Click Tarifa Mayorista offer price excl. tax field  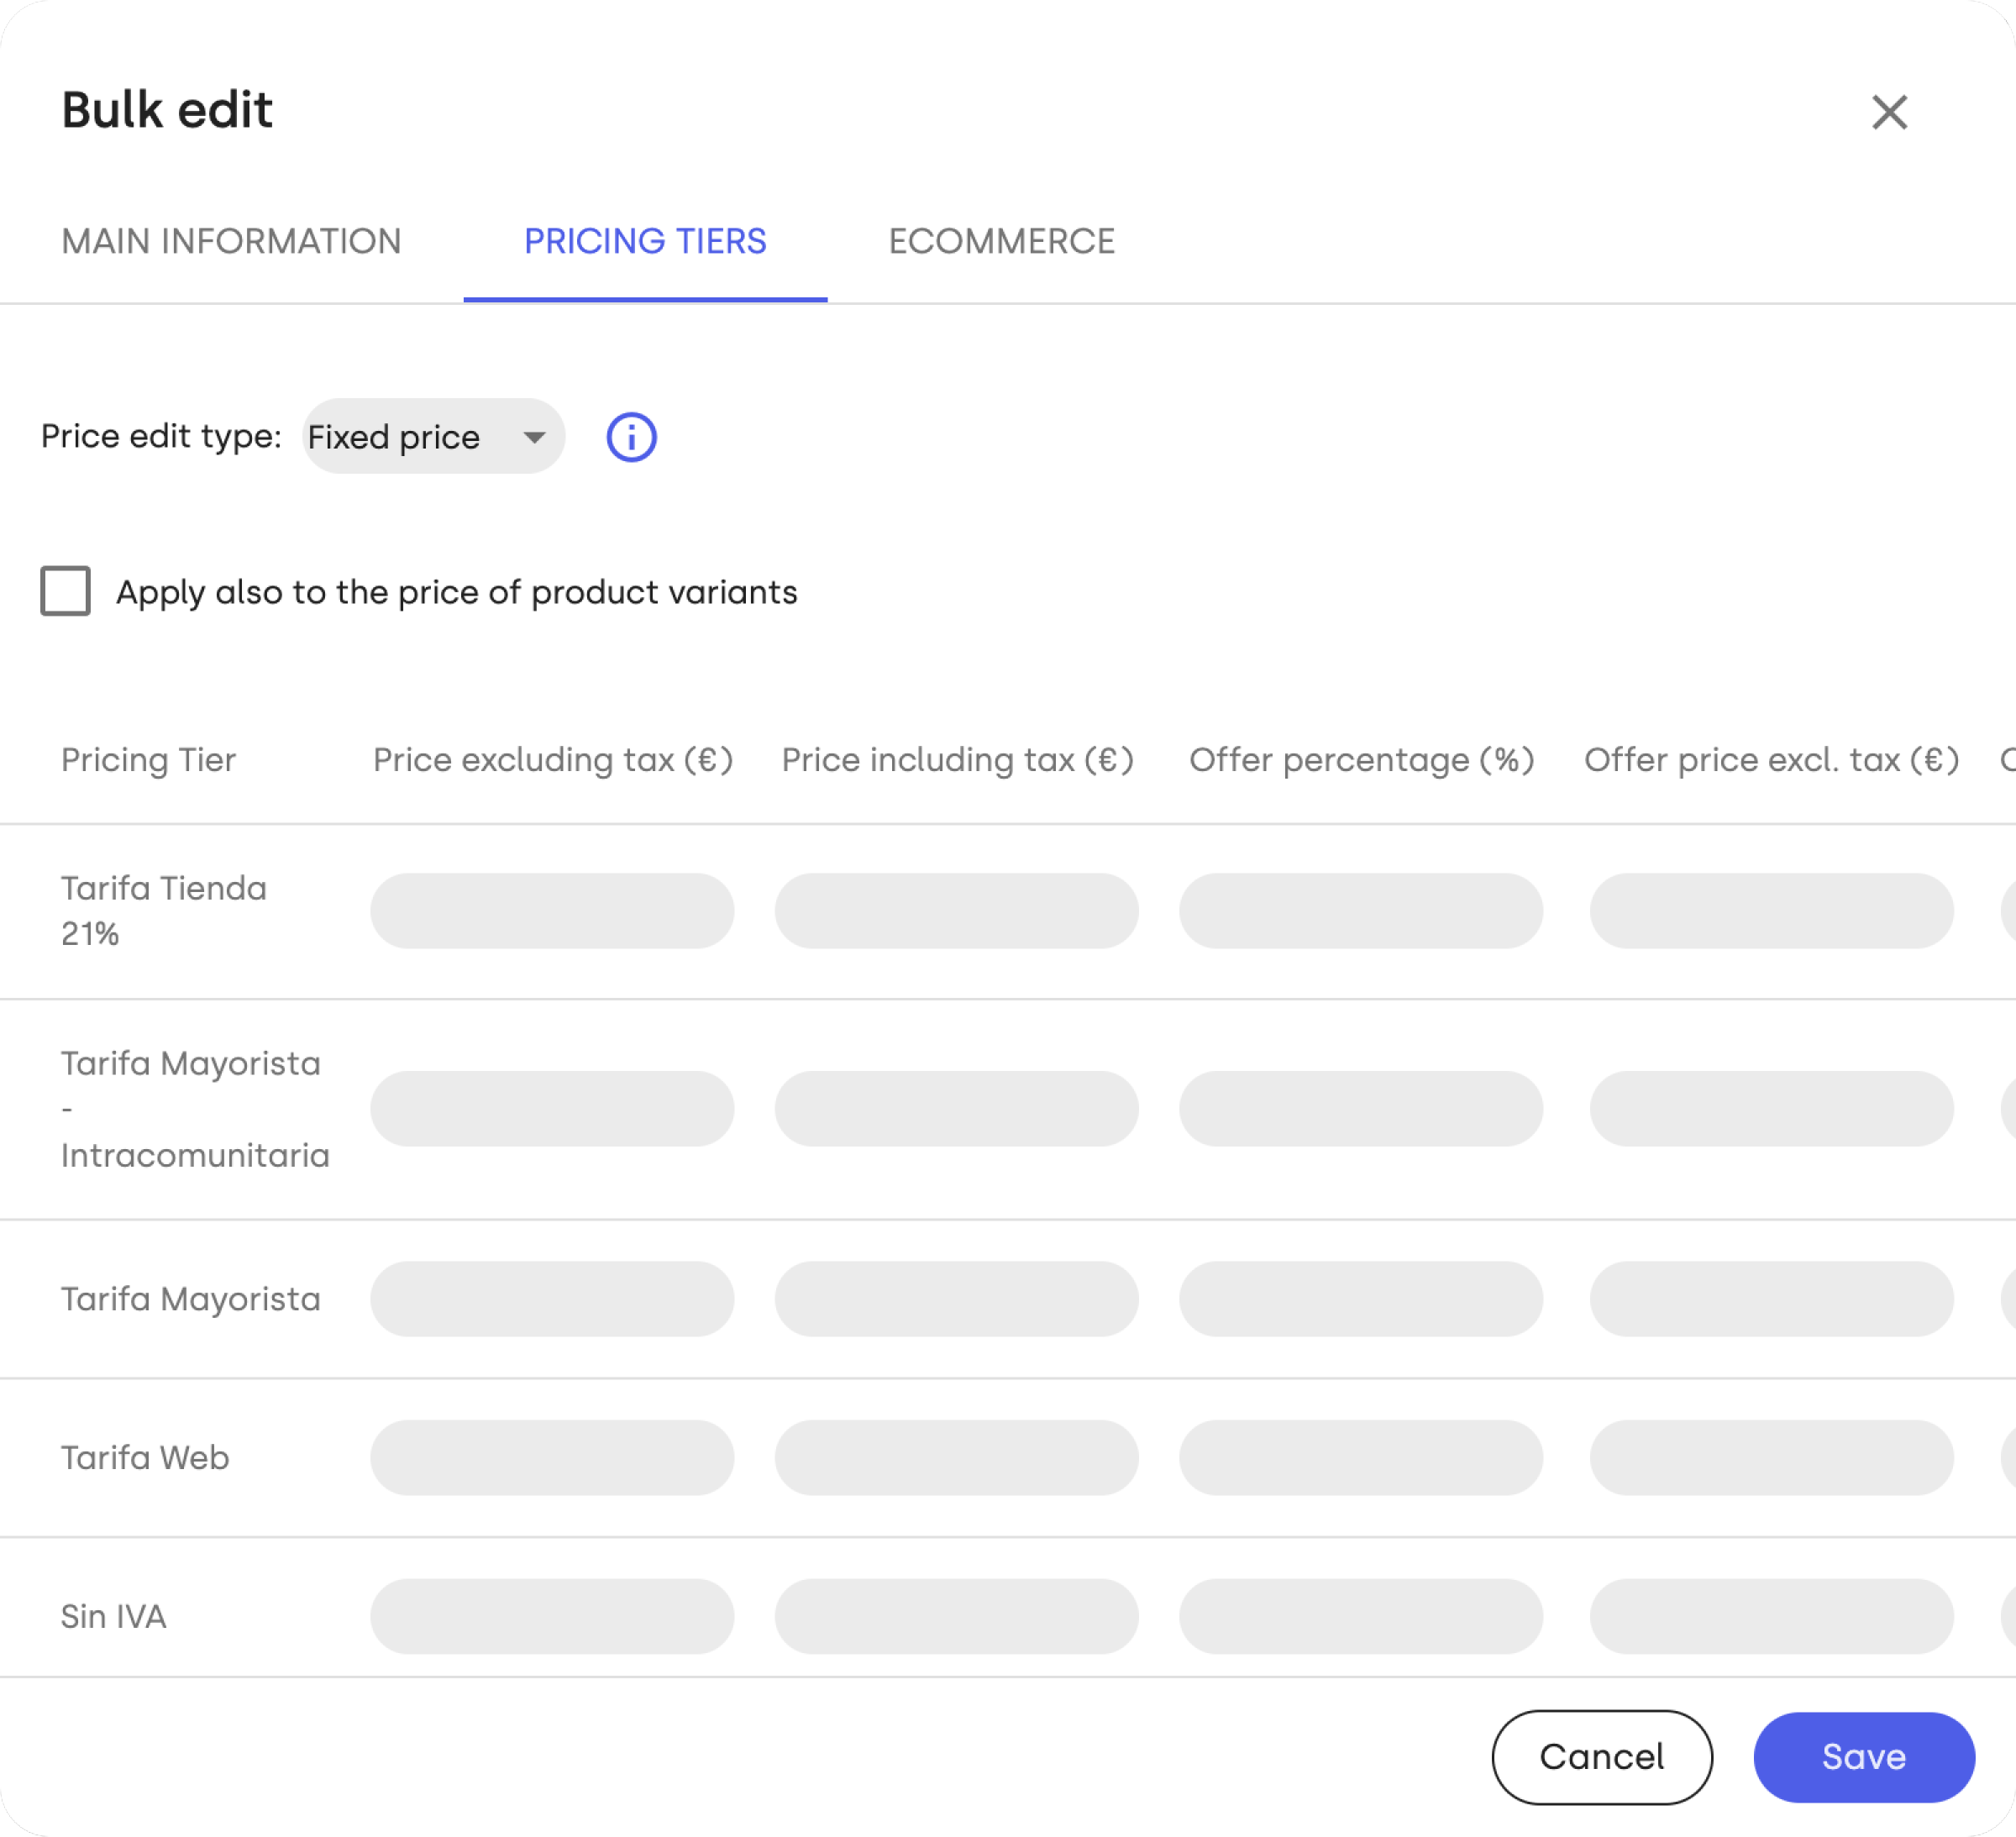point(1771,1299)
